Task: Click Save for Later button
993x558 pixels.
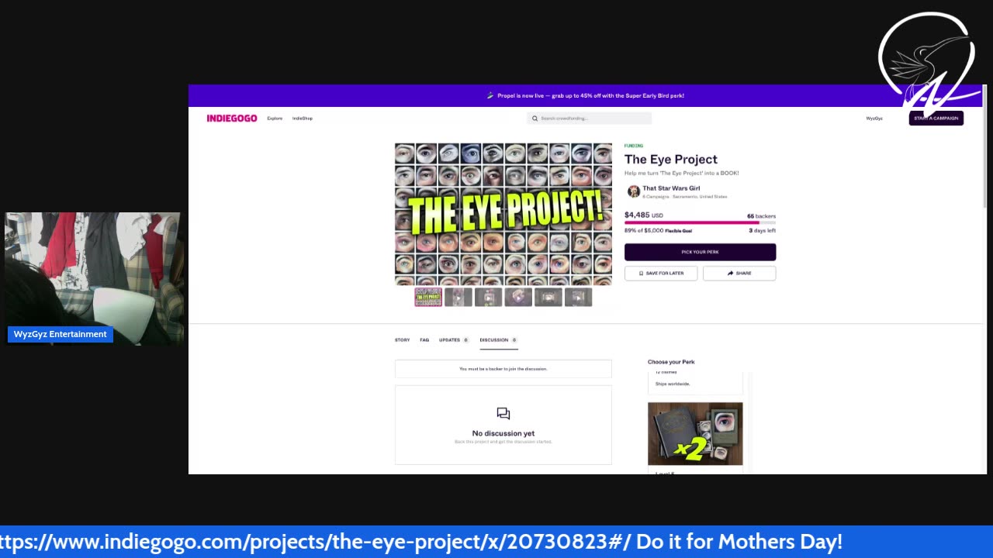Action: pyautogui.click(x=661, y=273)
